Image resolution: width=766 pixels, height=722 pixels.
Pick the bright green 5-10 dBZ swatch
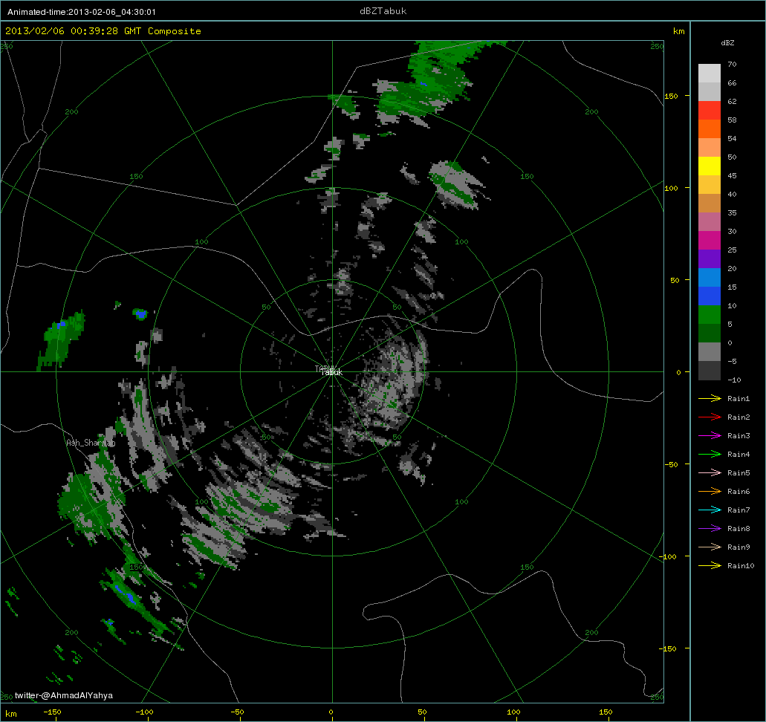tap(710, 315)
